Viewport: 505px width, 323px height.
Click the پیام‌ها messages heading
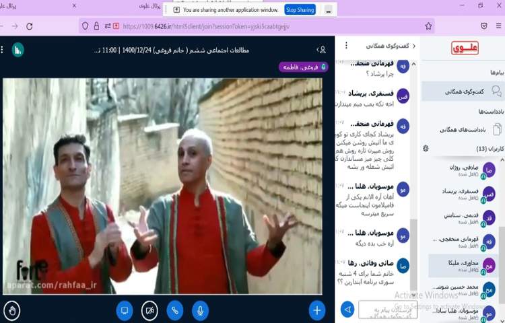pyautogui.click(x=498, y=73)
